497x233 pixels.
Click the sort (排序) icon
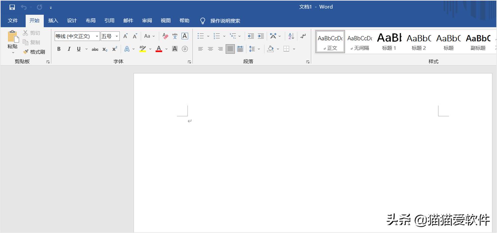pos(290,36)
